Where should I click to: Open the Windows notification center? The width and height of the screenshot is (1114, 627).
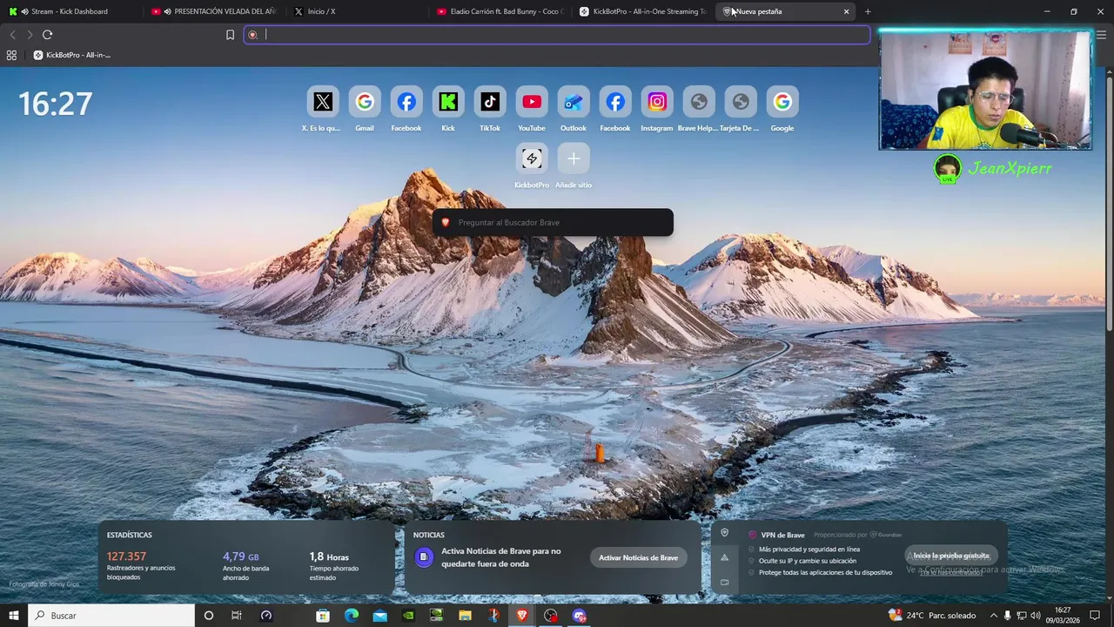1095,616
